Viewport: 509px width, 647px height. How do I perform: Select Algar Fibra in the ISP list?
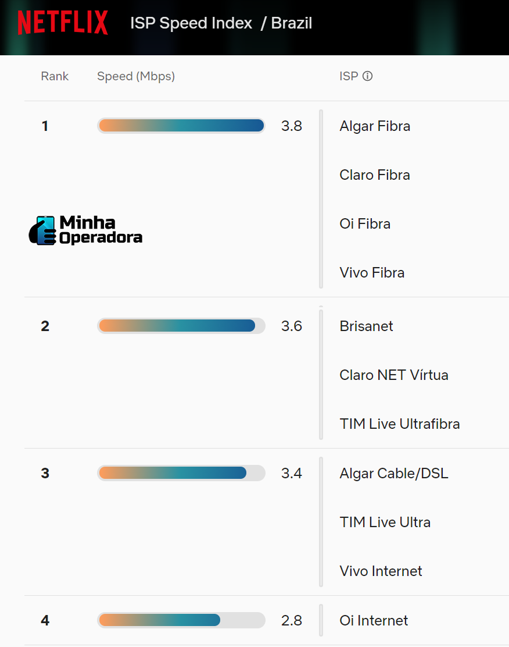click(x=375, y=126)
